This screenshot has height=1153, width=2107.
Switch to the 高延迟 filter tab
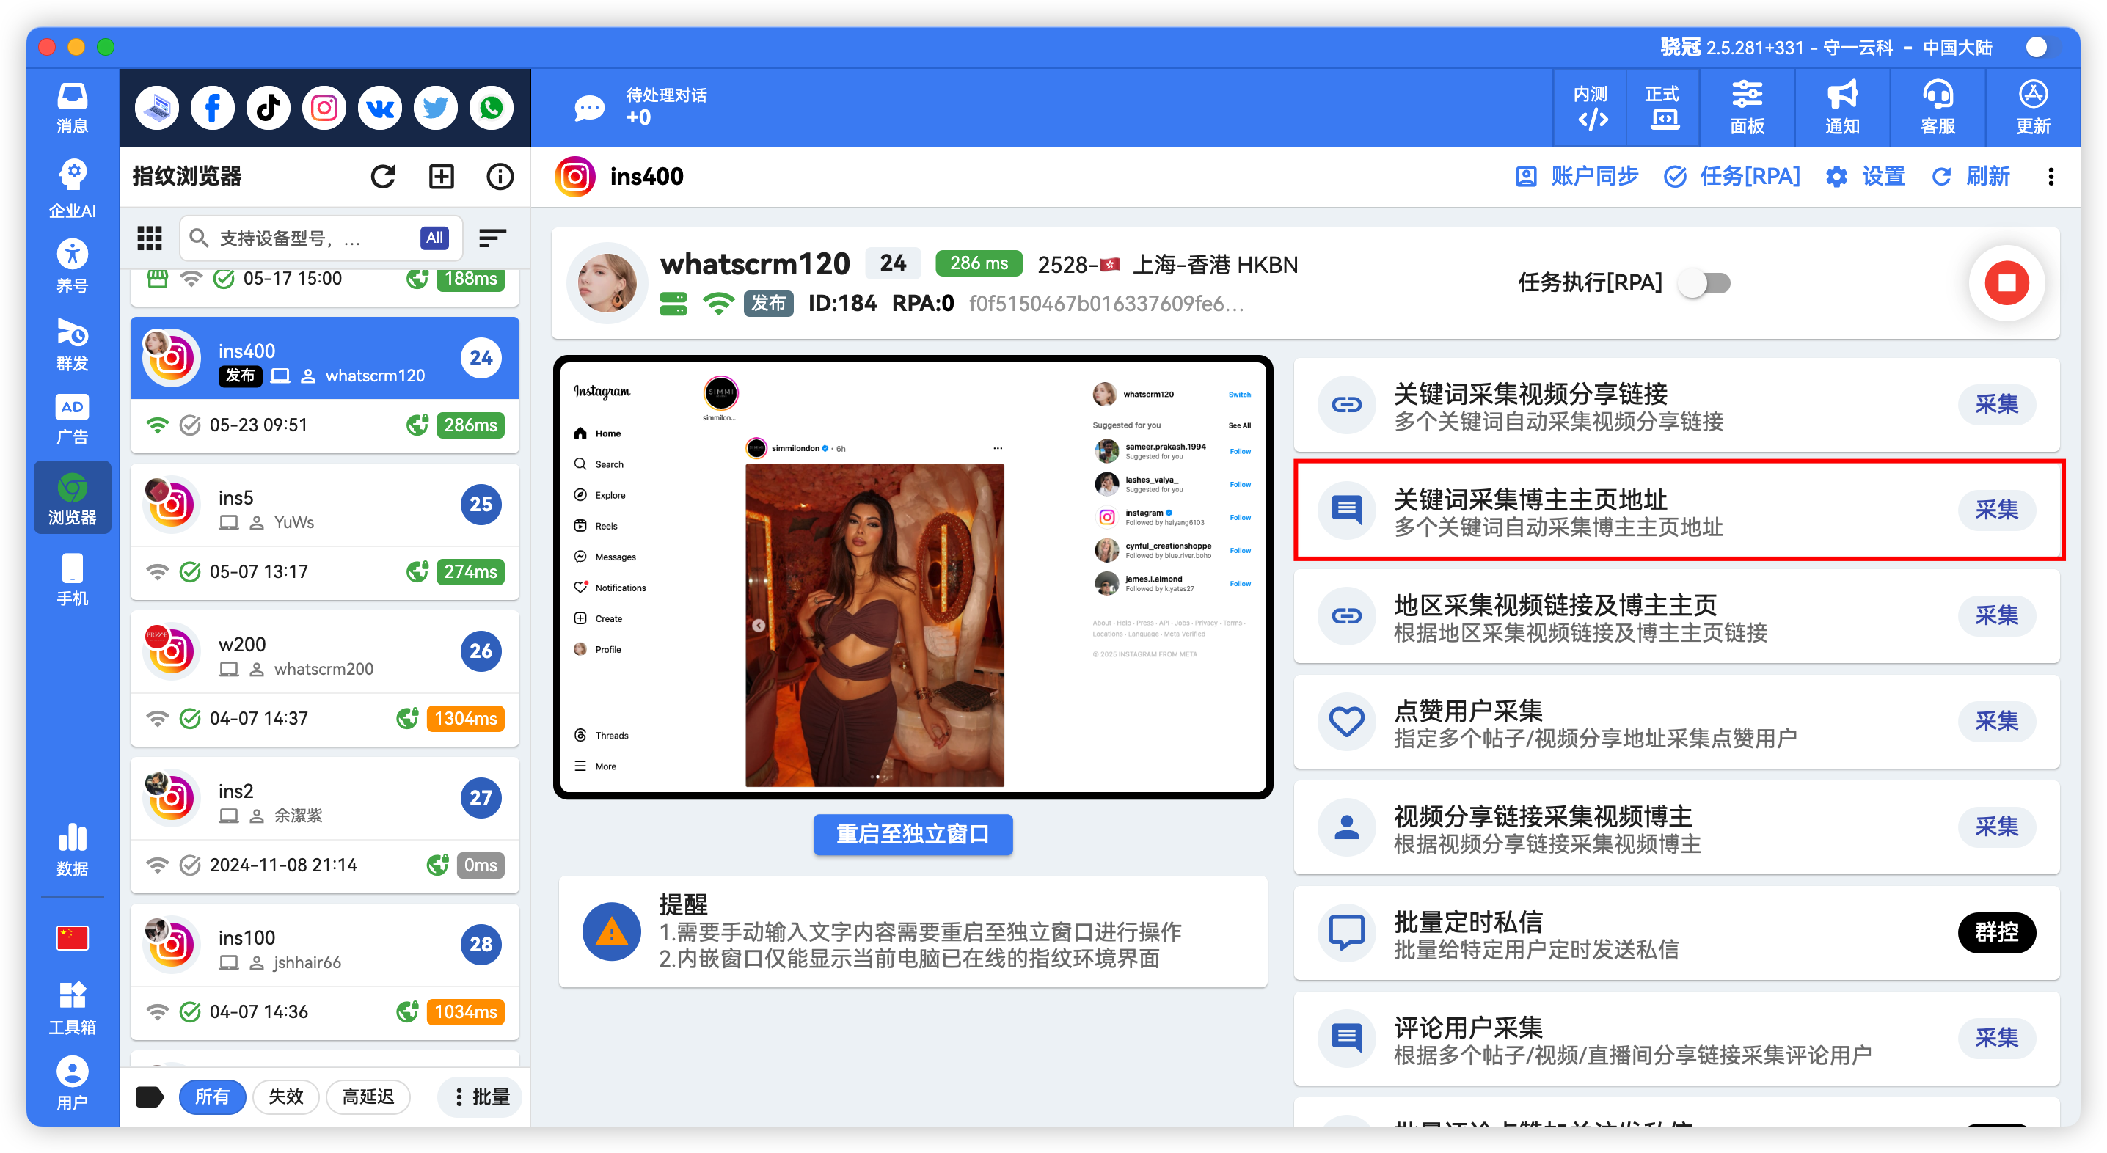(x=368, y=1097)
